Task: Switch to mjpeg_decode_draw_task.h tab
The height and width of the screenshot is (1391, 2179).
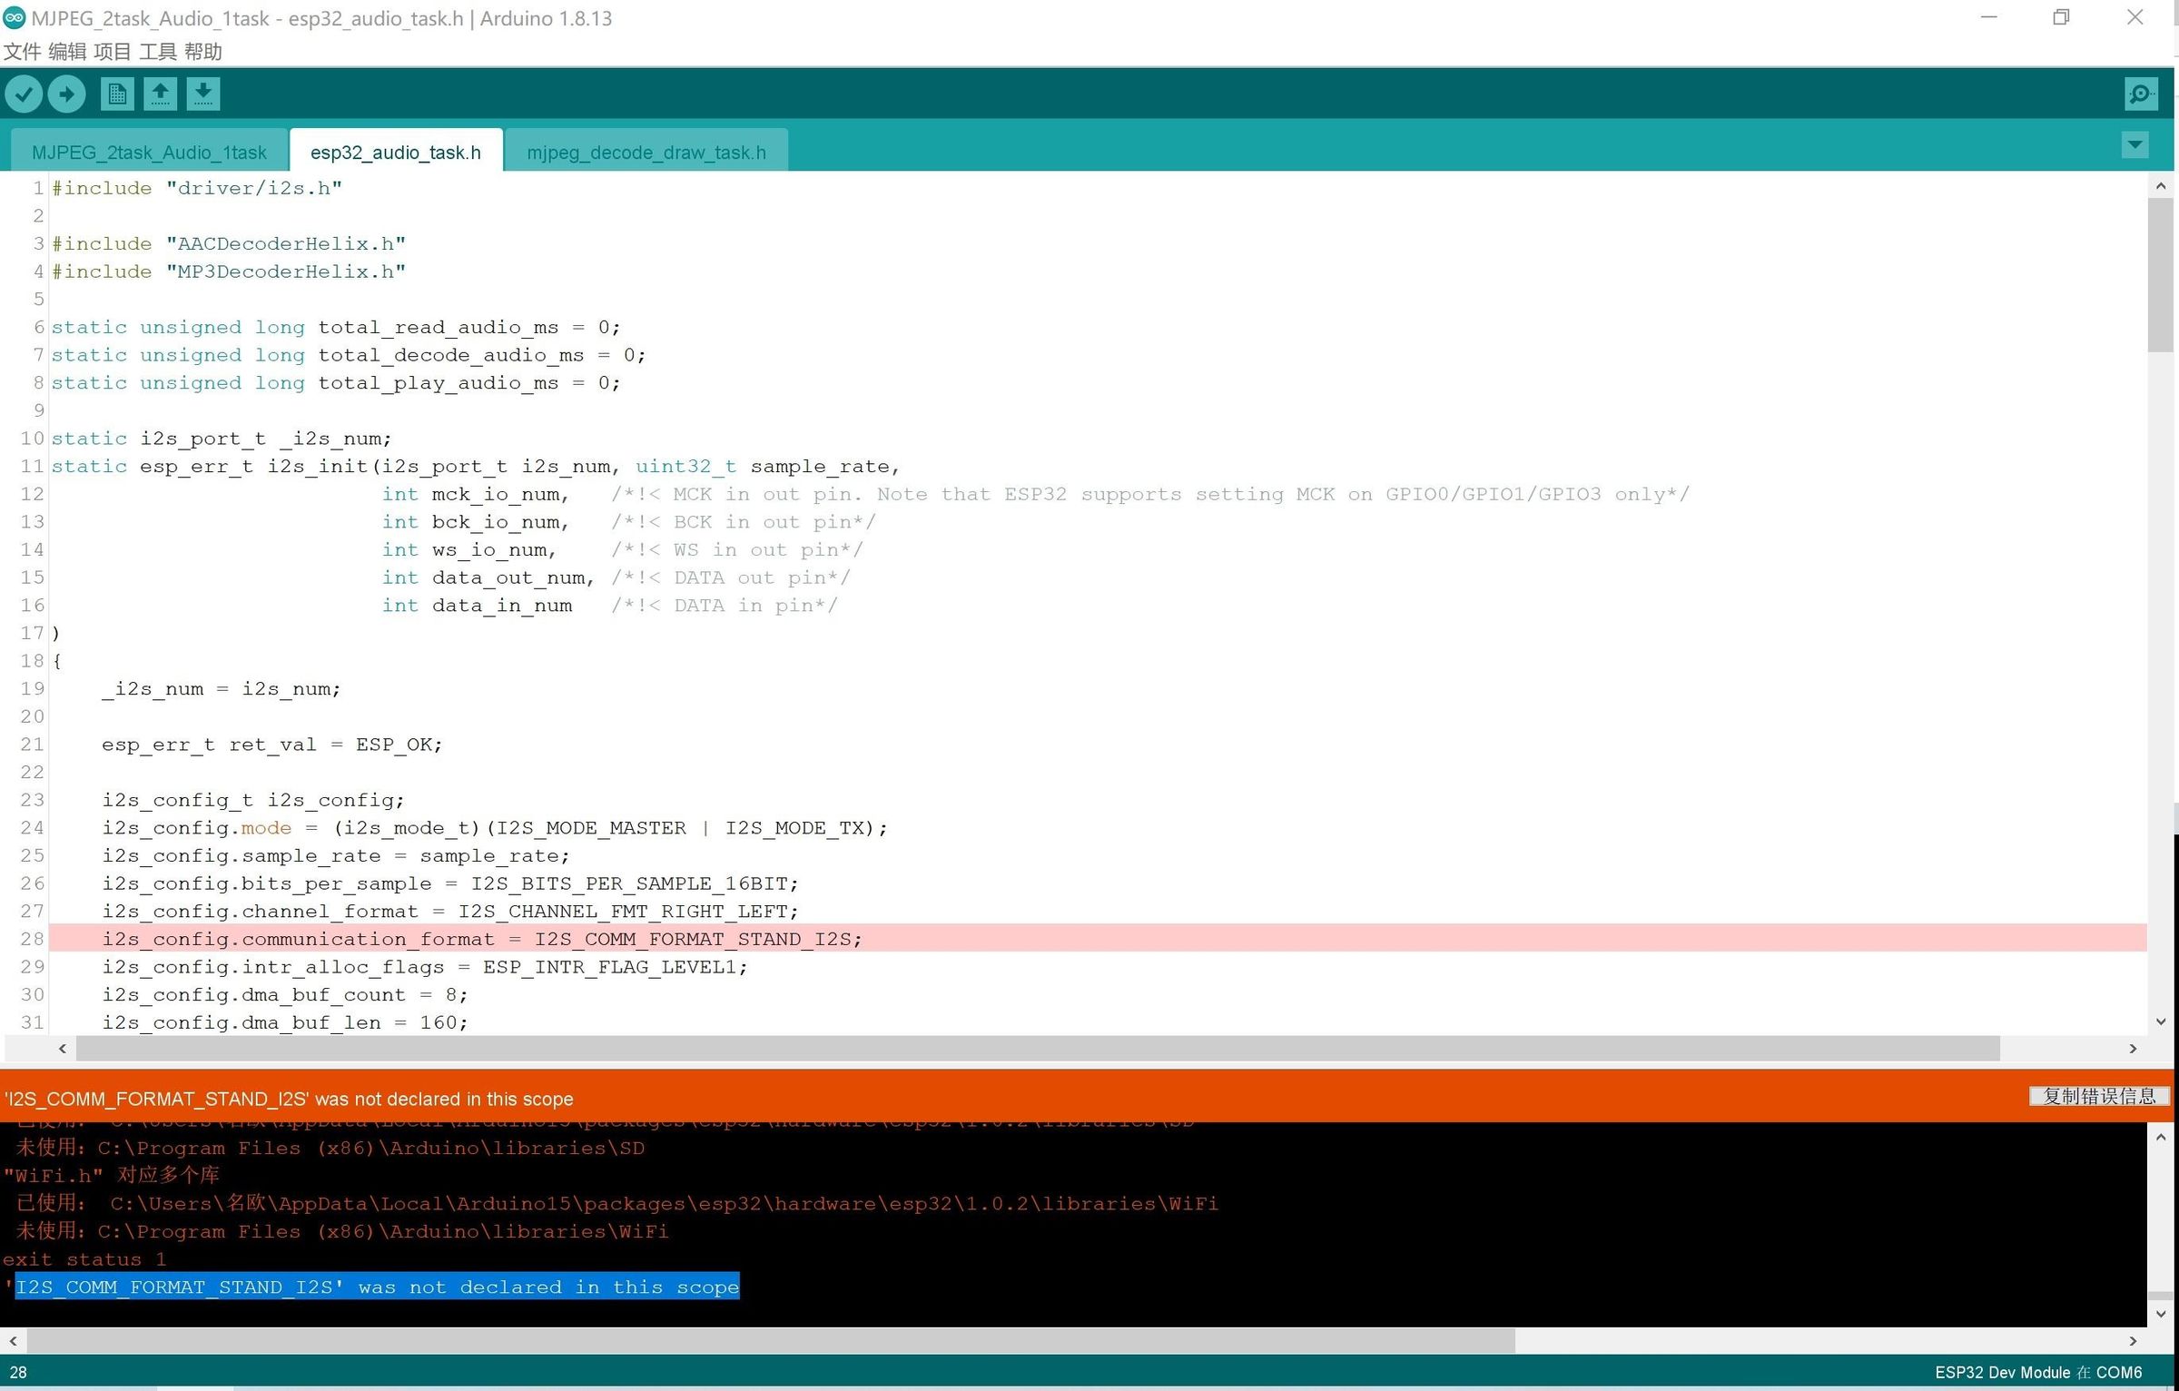Action: click(x=646, y=153)
